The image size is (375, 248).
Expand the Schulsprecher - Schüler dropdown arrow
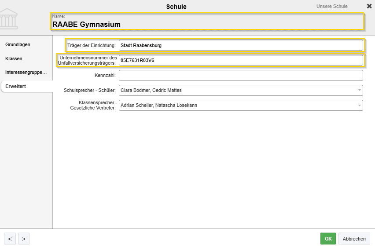tap(359, 90)
